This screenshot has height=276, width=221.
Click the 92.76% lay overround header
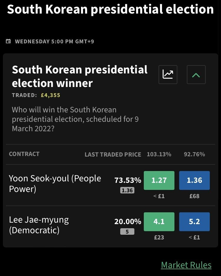pos(194,154)
